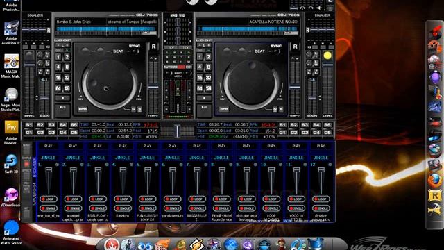Click the left deck track waveform overview

click(106, 28)
